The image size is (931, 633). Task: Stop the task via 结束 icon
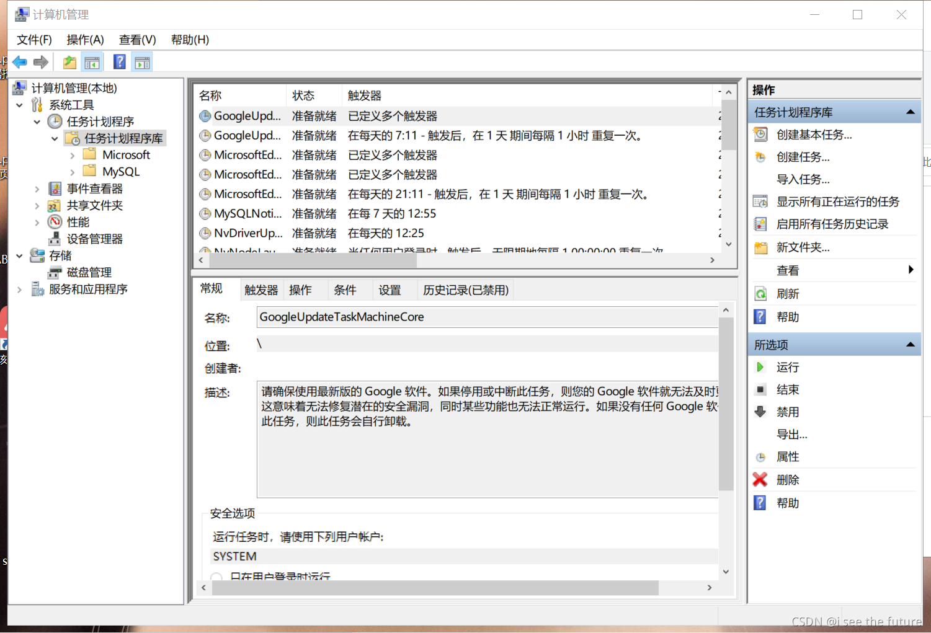(x=760, y=389)
